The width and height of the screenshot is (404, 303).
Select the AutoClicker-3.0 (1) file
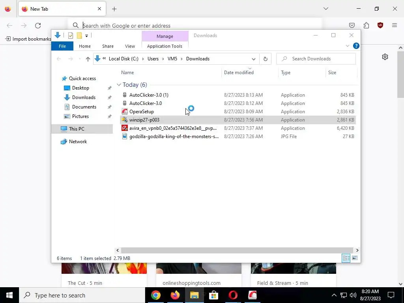tap(149, 95)
